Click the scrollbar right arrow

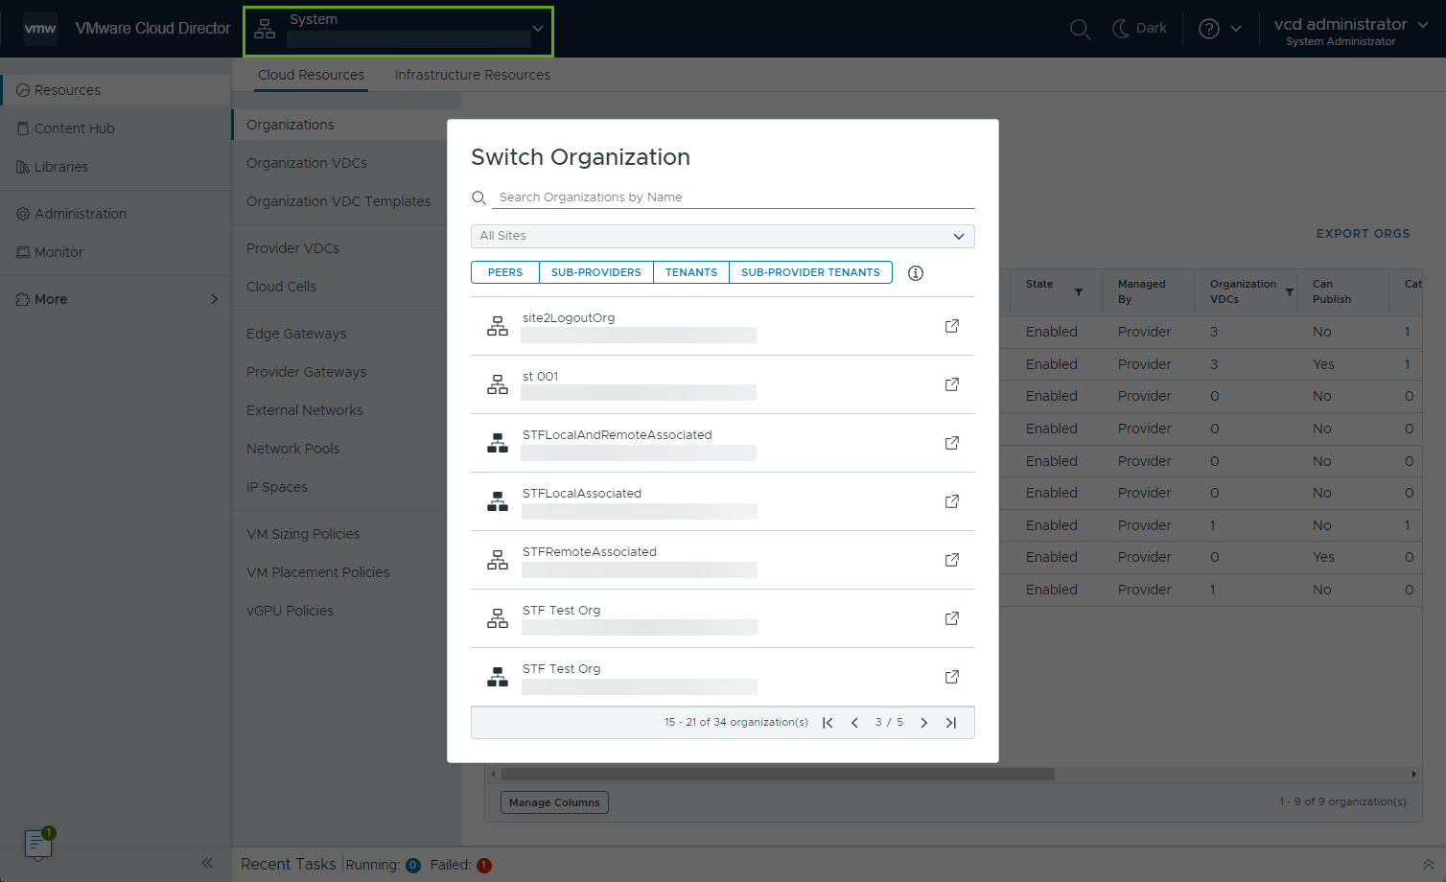(x=1413, y=774)
